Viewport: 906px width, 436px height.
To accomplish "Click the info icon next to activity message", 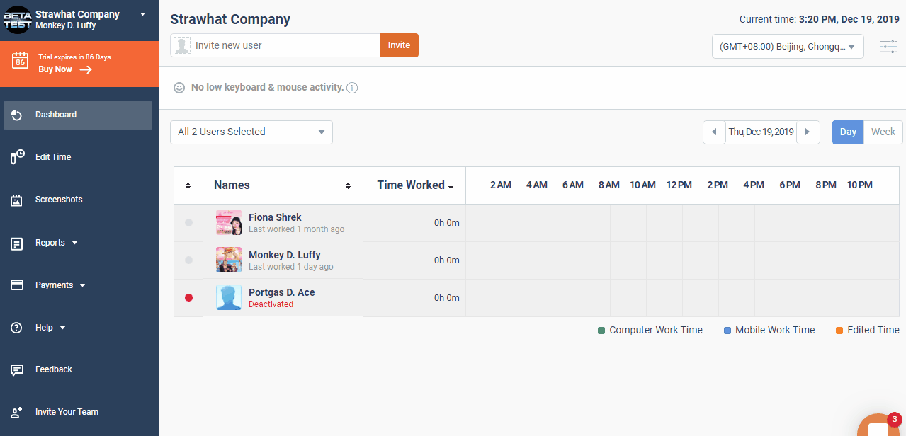I will 352,88.
